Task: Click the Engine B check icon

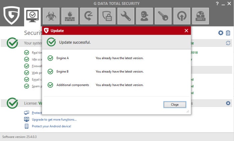Action: 50,71
